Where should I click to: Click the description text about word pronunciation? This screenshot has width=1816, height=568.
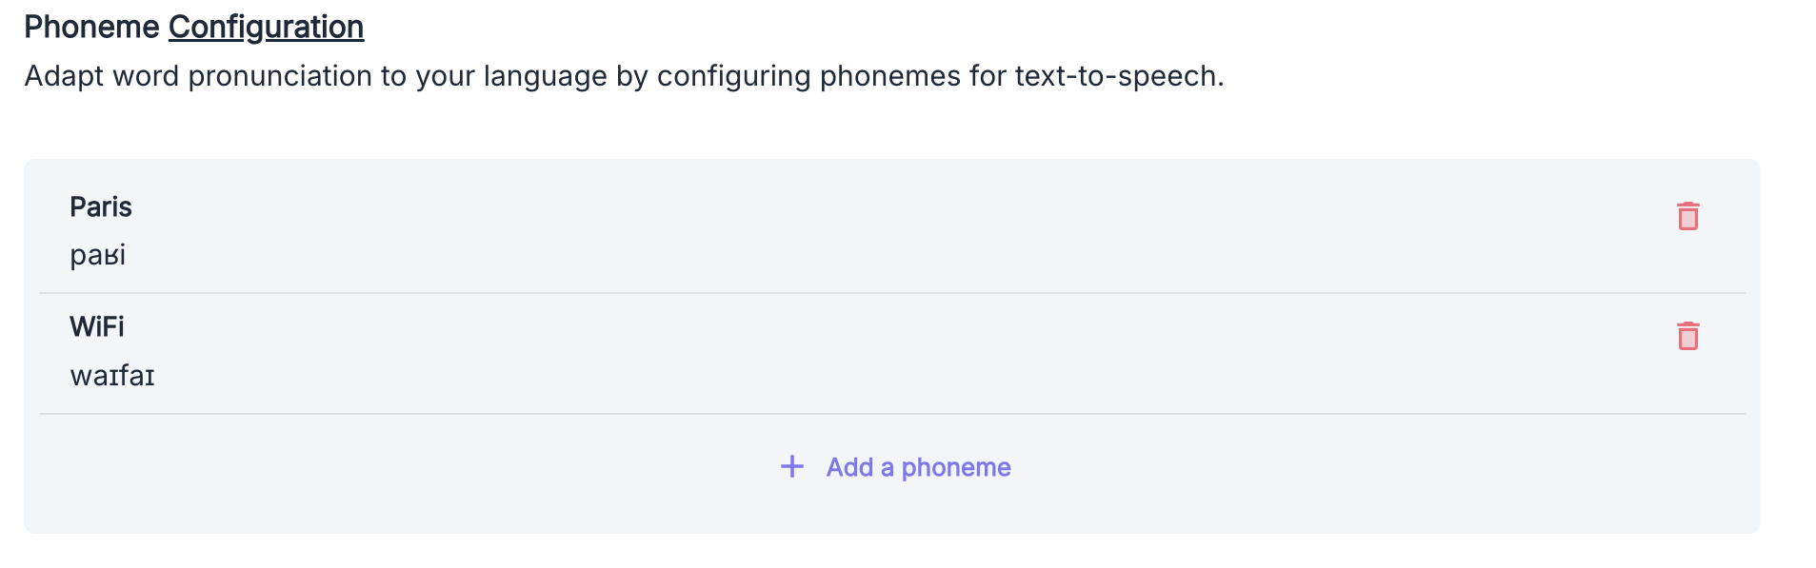[x=624, y=75]
